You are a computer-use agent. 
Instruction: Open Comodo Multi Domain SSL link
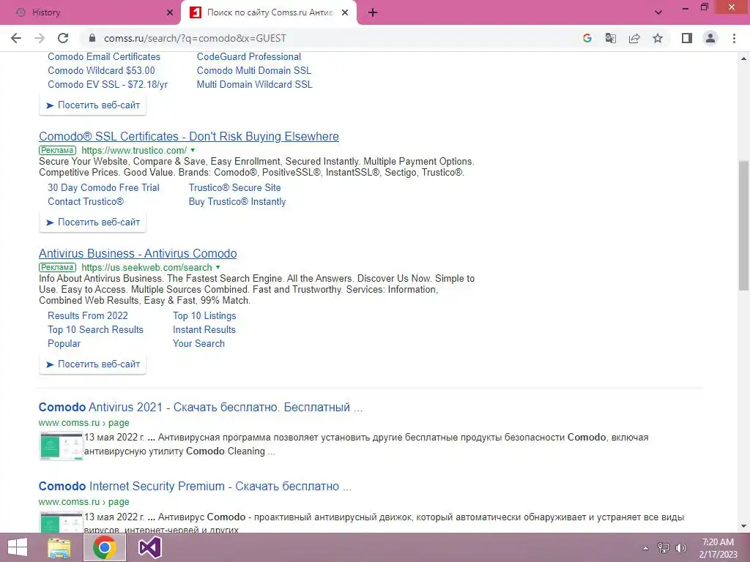point(254,71)
